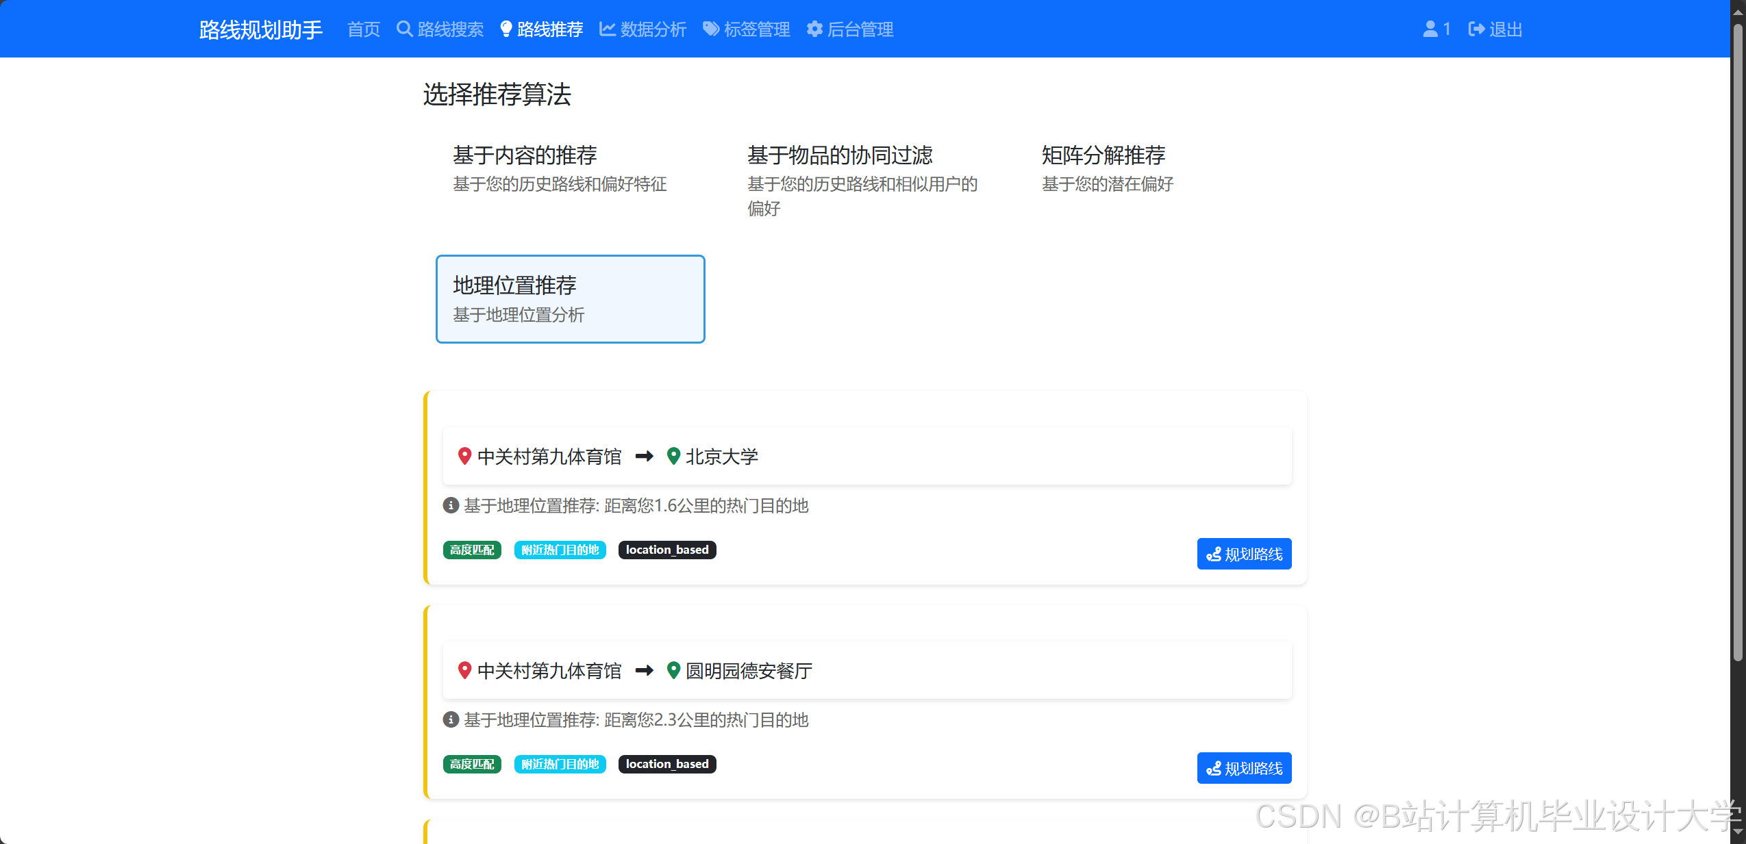Click the user profile icon
Screen dimensions: 1746x844
(x=1430, y=29)
